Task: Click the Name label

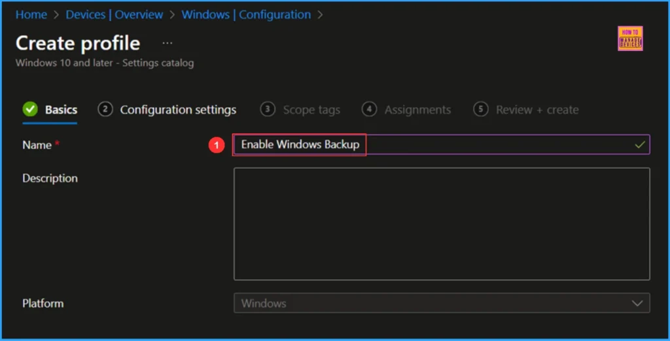Action: pyautogui.click(x=37, y=145)
